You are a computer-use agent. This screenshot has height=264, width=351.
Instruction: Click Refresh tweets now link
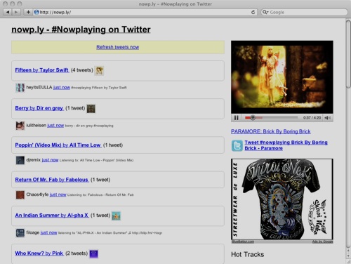pos(118,47)
